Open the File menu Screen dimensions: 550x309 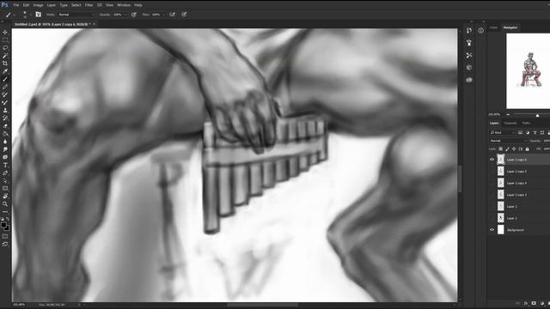16,5
